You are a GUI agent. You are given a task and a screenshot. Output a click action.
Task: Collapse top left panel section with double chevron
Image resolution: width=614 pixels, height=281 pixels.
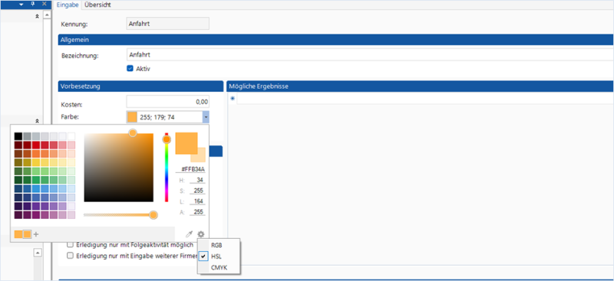[37, 16]
